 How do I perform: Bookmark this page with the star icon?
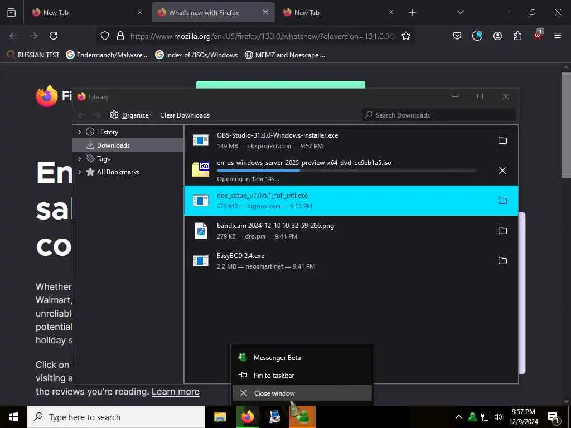click(406, 36)
